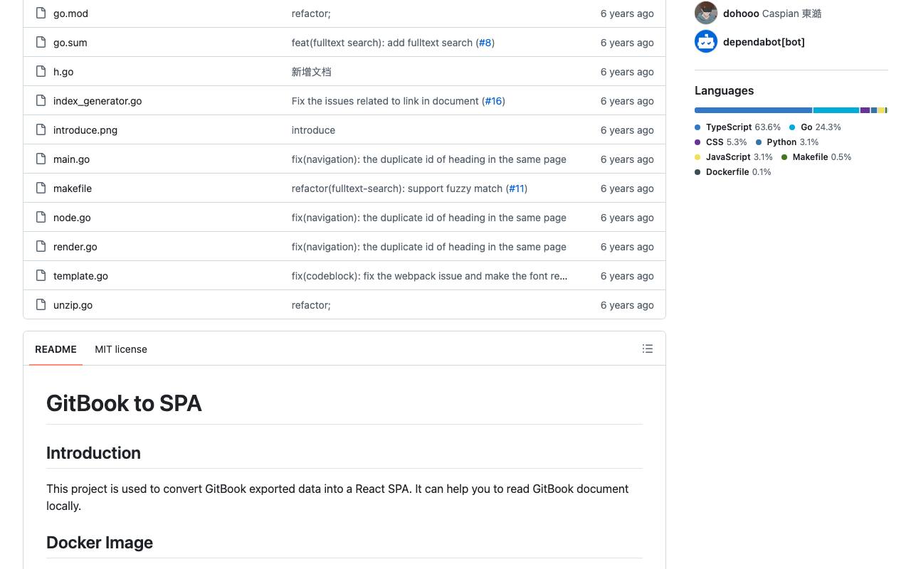The width and height of the screenshot is (911, 569).
Task: Open the '新增文档' commit message
Action: (x=311, y=72)
